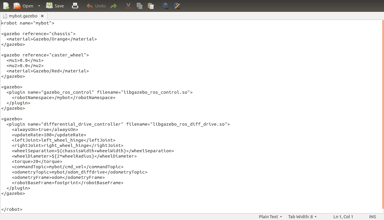Open the Tab Width: 8 dropdown
Image resolution: width=384 pixels, height=220 pixels.
[302, 217]
